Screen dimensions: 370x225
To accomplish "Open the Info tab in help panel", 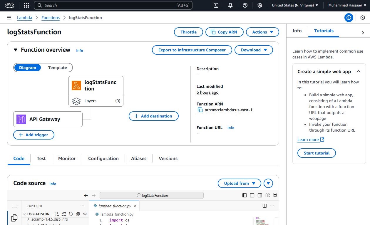I will [297, 31].
